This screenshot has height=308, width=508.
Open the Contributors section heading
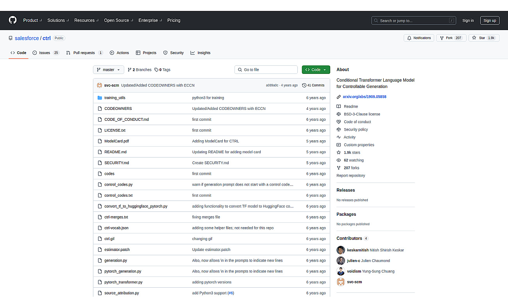click(349, 238)
